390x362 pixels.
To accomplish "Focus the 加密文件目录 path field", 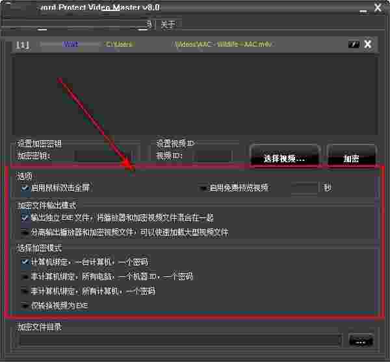I will [180, 341].
